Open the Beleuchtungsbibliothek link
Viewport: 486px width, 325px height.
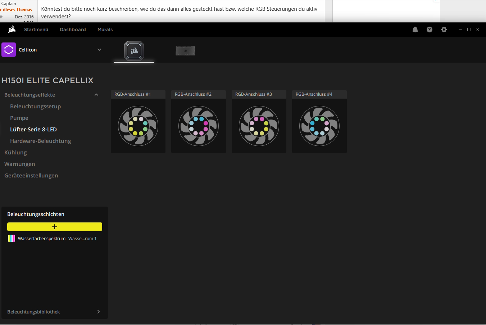[x=33, y=312]
